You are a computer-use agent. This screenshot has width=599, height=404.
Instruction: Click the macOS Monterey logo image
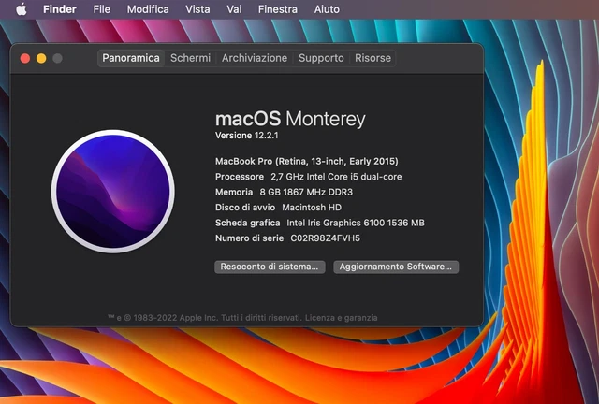tap(113, 192)
